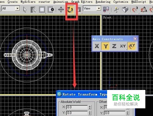The width and height of the screenshot is (153, 116).
Task: Click the Use Pivot Point Center icon
Action: (106, 10)
